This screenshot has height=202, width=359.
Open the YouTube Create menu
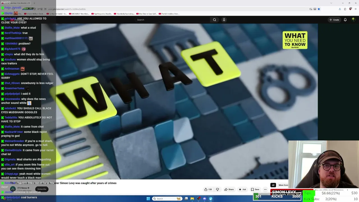334,20
